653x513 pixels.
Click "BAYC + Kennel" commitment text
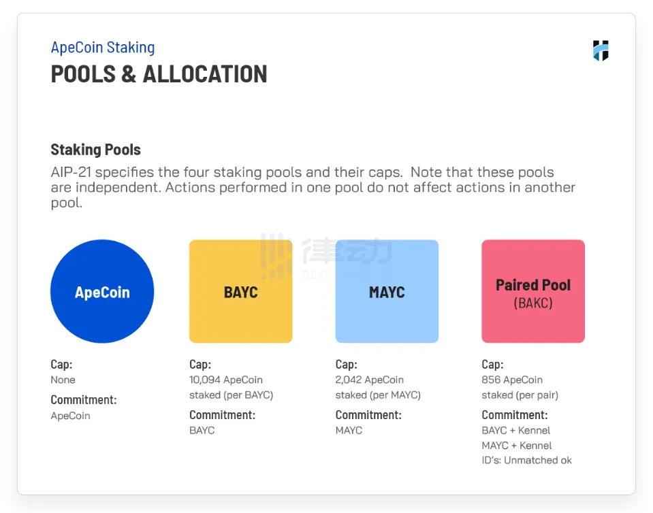click(515, 430)
